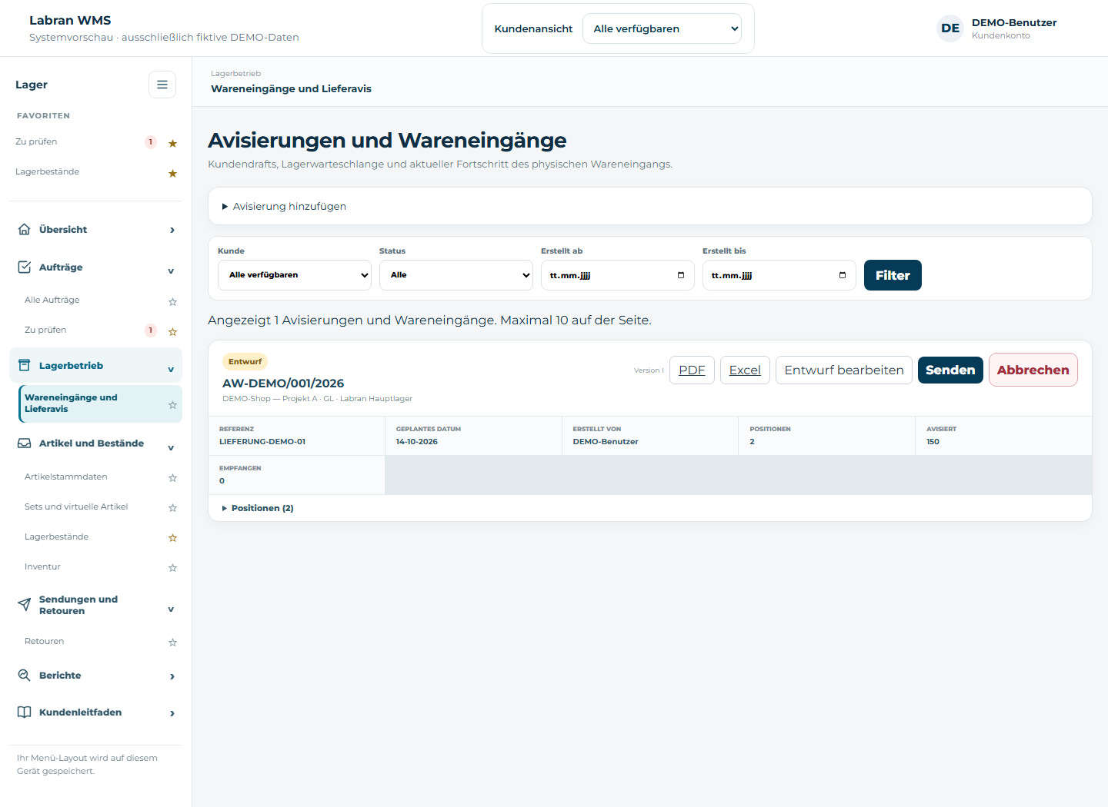Click the reference value LIEFERUNG-DEMO-01
The width and height of the screenshot is (1108, 807).
(x=262, y=442)
